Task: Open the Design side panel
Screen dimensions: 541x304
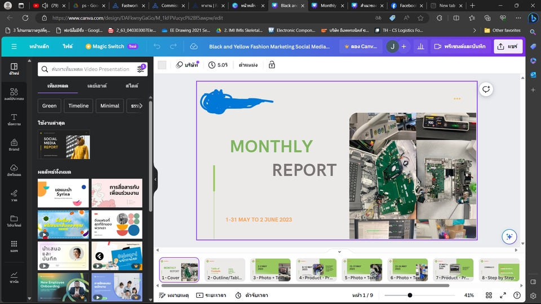Action: click(14, 69)
